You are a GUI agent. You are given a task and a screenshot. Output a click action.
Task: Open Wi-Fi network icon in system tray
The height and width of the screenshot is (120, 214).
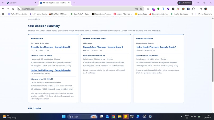pos(192,117)
